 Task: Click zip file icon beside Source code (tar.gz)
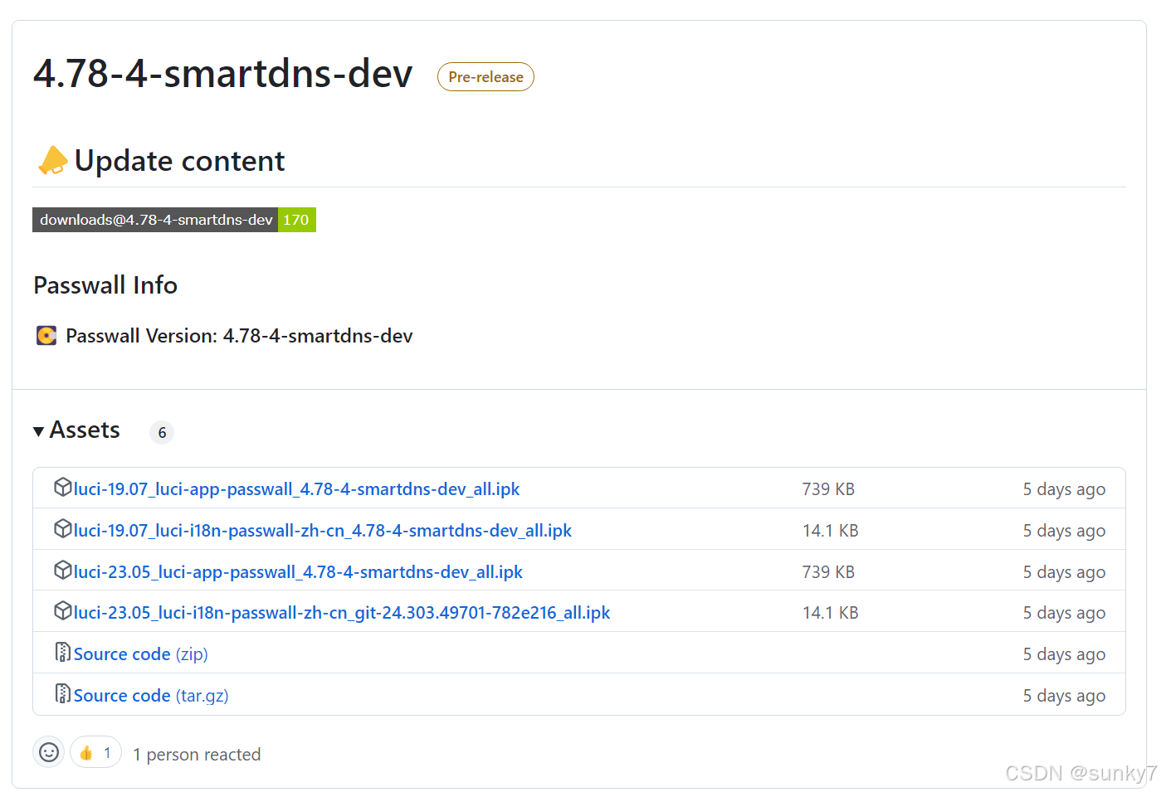62,693
